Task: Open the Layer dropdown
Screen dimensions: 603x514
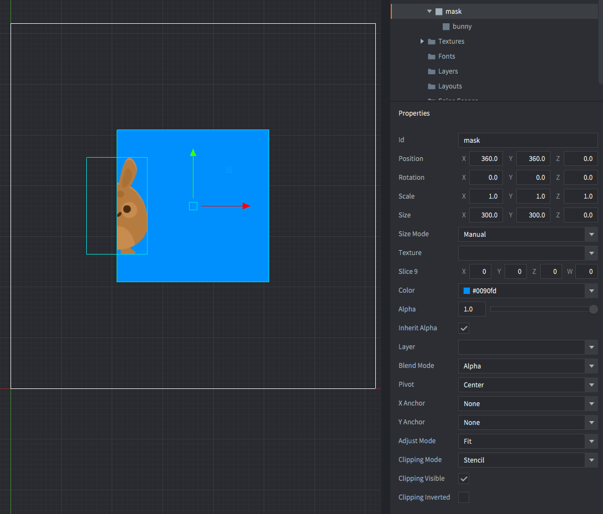Action: click(x=591, y=347)
